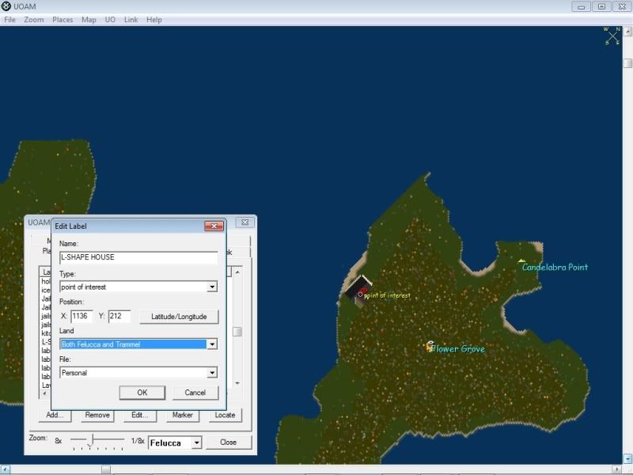Click the red point of interest marker
The image size is (633, 475).
364,291
